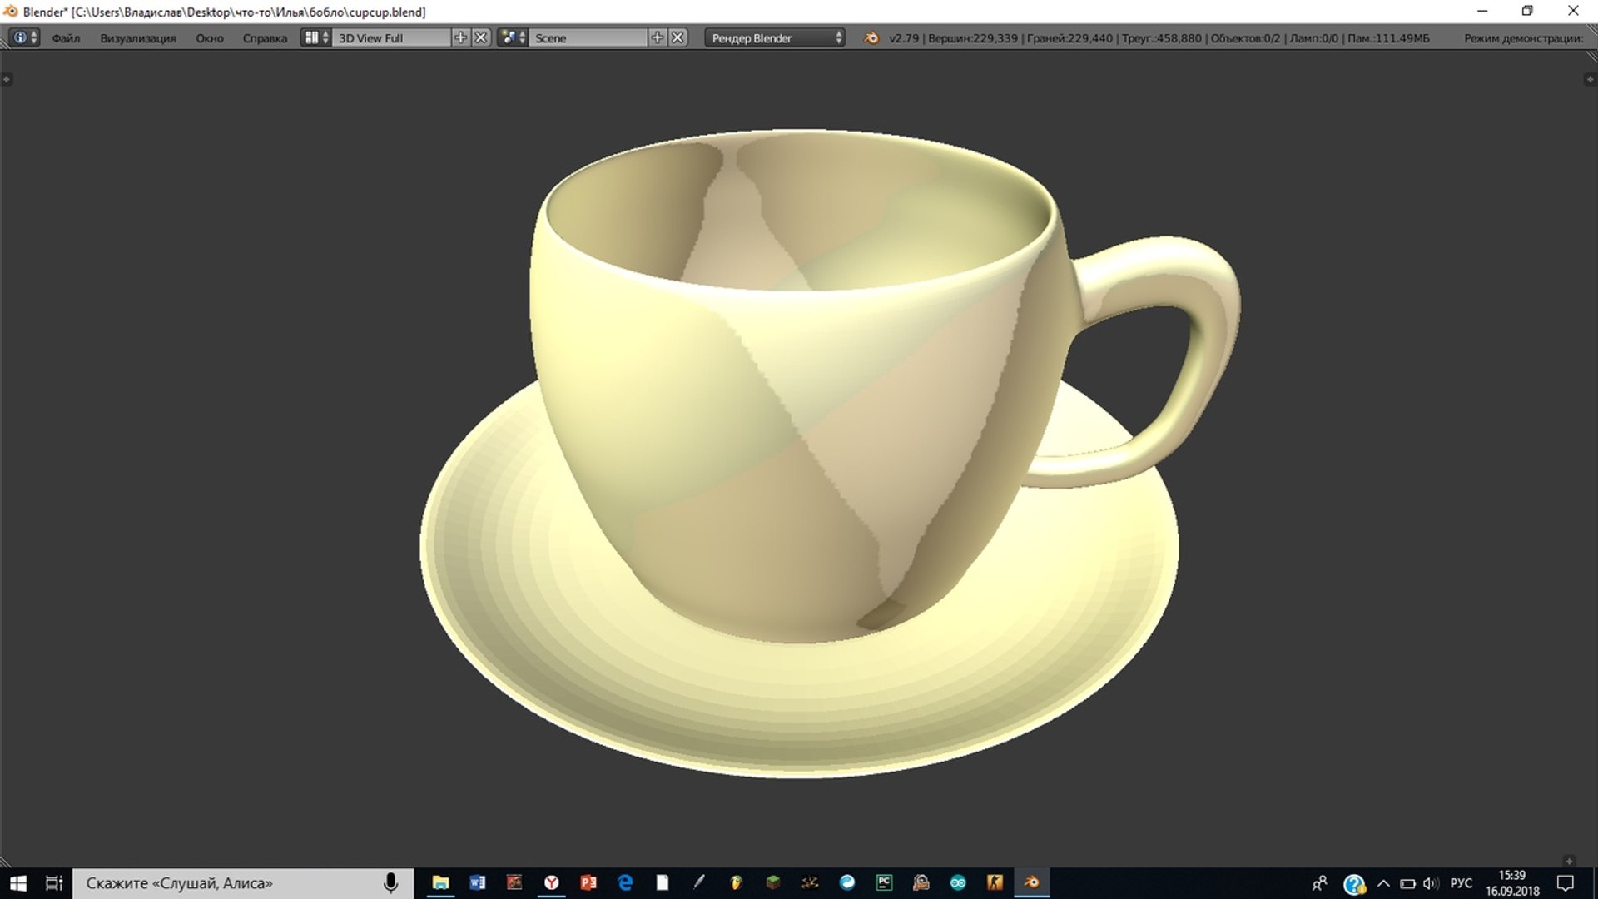Delete the current Scene with X icon
The height and width of the screenshot is (899, 1598).
tap(678, 37)
